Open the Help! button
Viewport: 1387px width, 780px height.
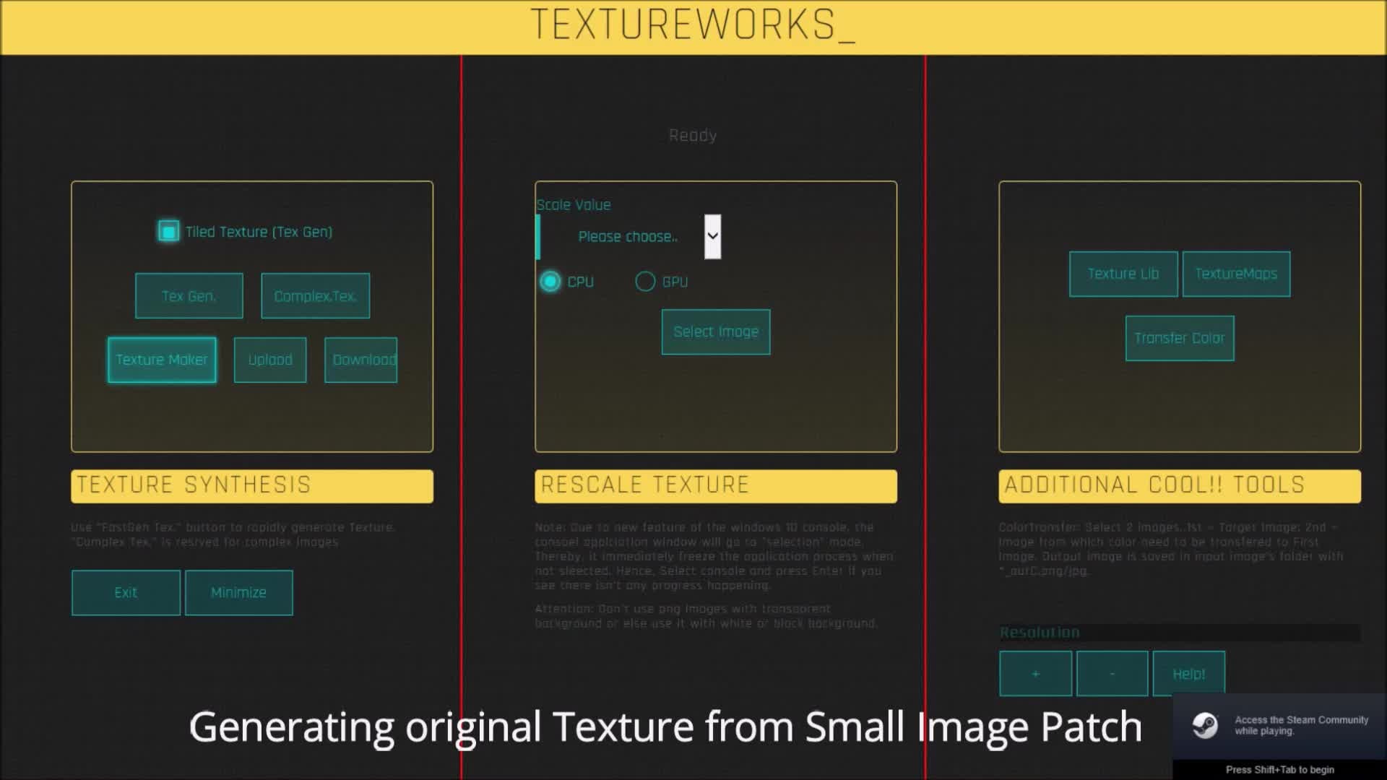click(1188, 674)
